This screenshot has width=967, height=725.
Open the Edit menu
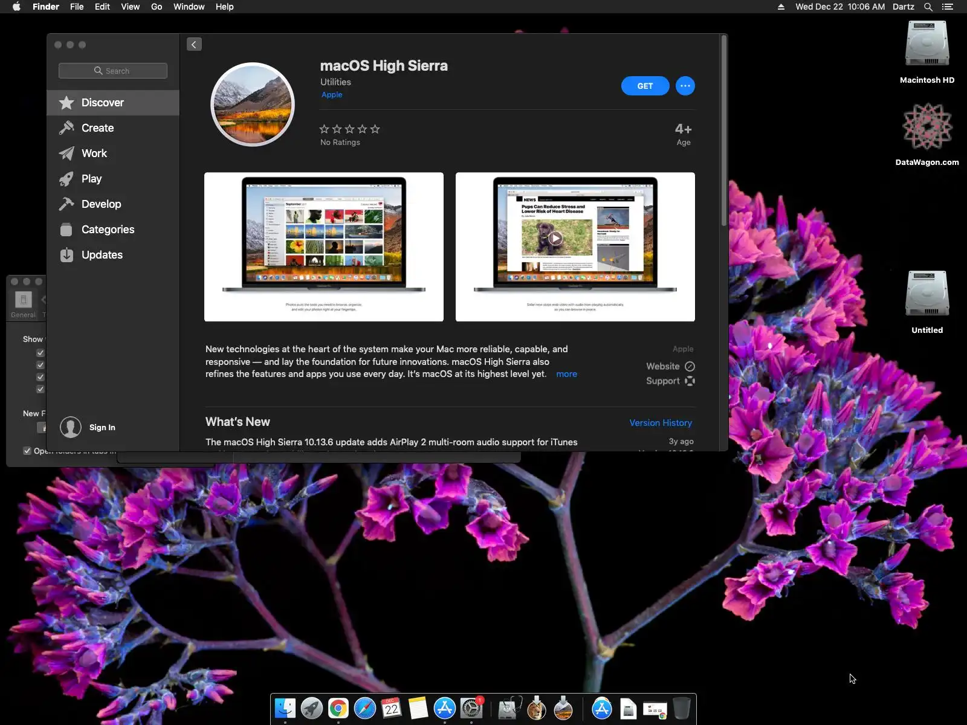(102, 7)
